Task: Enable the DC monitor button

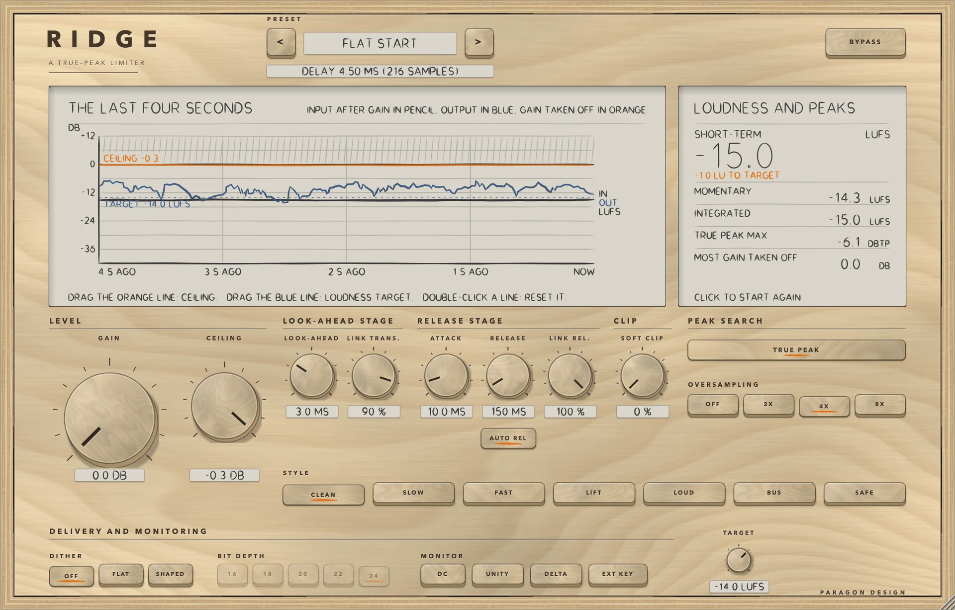Action: click(443, 574)
